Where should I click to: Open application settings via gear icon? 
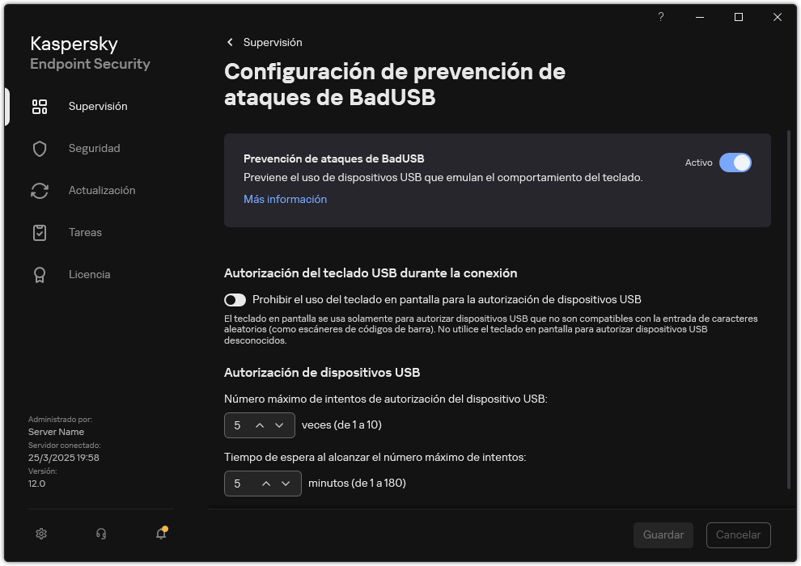click(40, 534)
